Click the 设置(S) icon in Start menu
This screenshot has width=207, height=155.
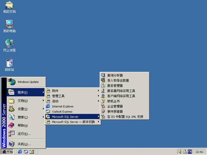pyautogui.click(x=11, y=109)
